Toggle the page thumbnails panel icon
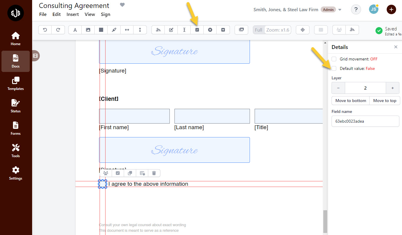This screenshot has width=402, height=235. 35,56
